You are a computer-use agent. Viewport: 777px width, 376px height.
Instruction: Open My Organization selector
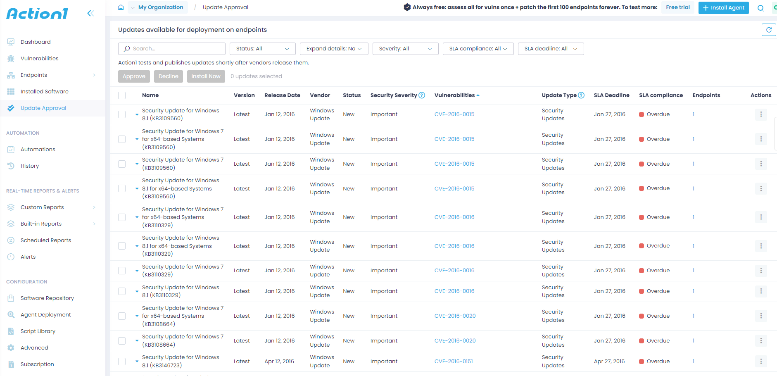157,7
